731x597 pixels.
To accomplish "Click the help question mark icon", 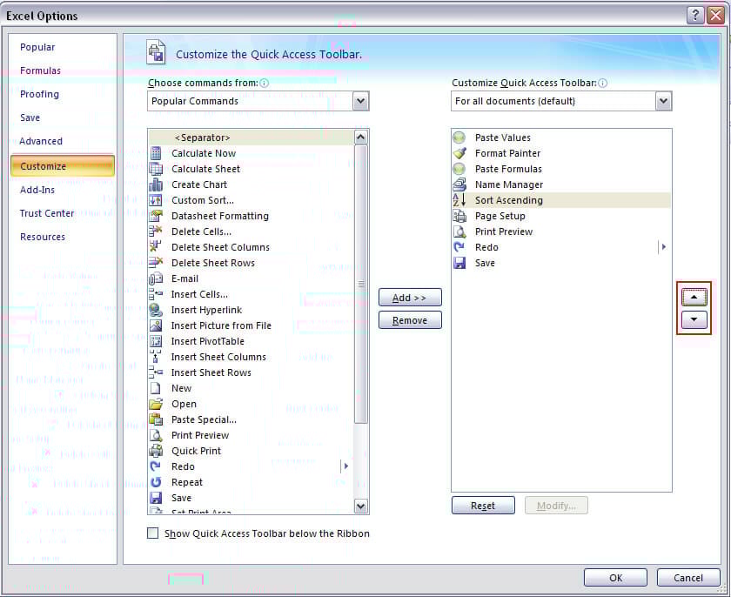I will click(695, 16).
